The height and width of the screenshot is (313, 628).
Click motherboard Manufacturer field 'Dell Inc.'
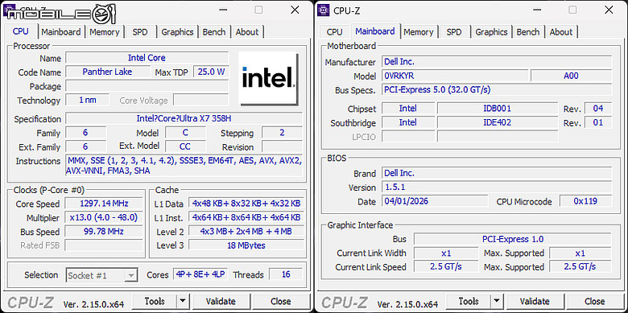click(x=497, y=62)
